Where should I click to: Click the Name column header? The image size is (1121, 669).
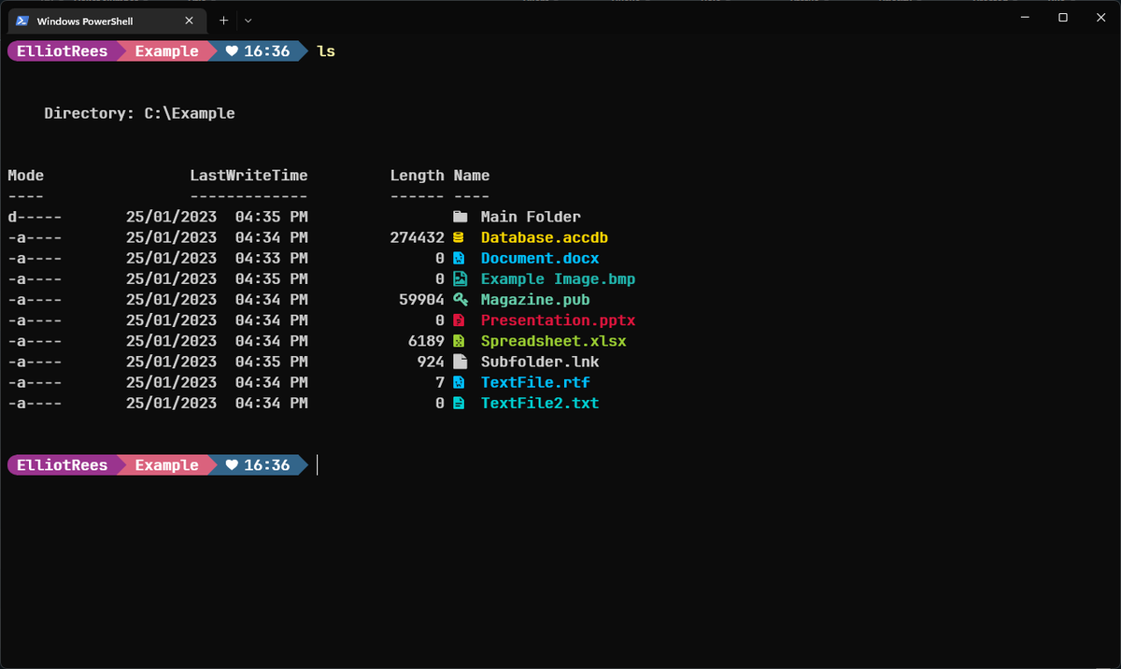[x=472, y=176]
